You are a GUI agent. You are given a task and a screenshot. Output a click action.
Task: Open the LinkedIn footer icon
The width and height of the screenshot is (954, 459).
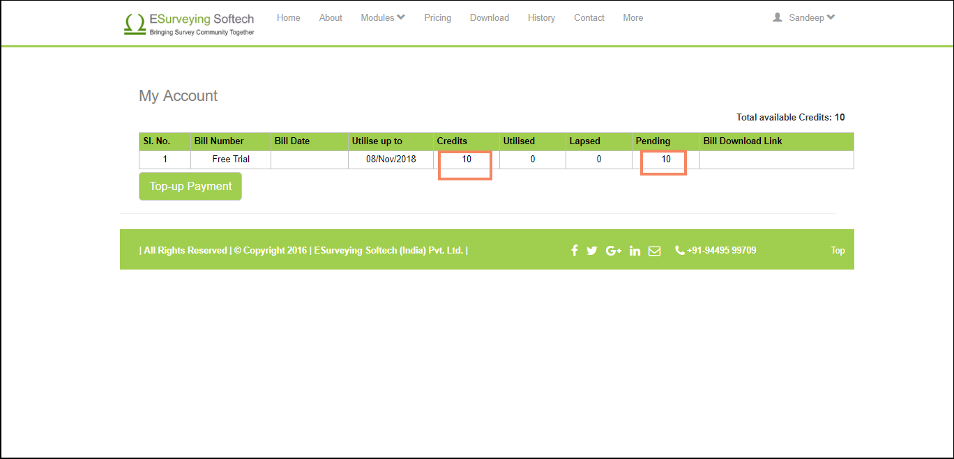(x=635, y=251)
